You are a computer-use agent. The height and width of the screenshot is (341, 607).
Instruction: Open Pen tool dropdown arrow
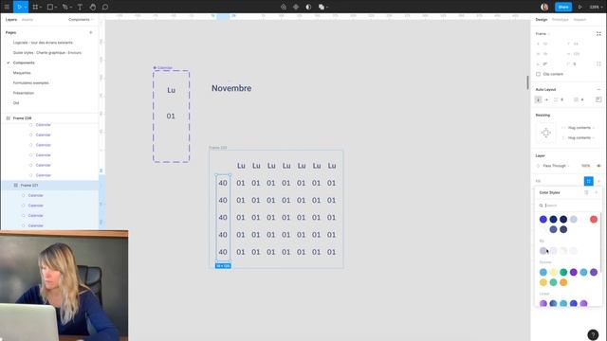point(71,7)
